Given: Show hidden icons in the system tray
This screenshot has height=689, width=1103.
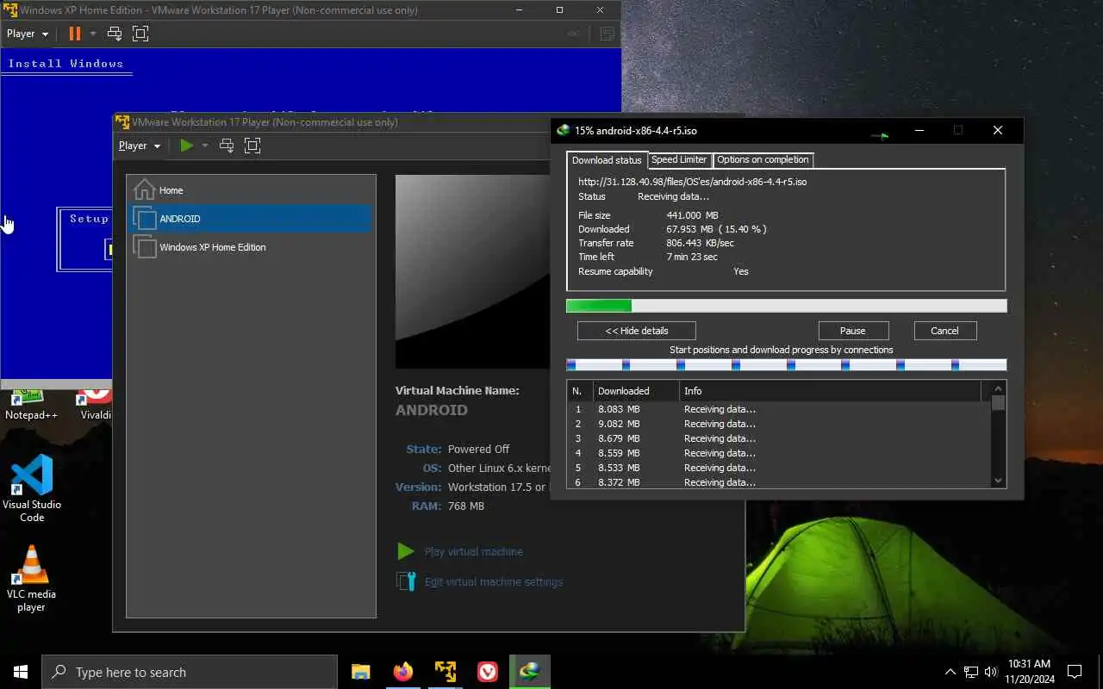Looking at the screenshot, I should pyautogui.click(x=950, y=672).
